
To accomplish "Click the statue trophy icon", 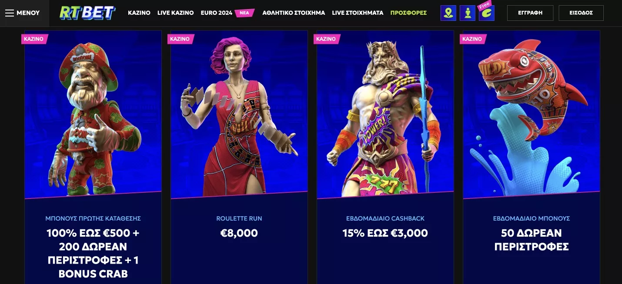I will point(468,13).
